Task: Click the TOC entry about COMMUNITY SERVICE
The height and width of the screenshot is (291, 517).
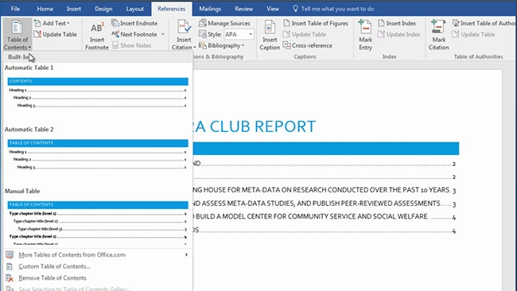Action: pos(325,217)
